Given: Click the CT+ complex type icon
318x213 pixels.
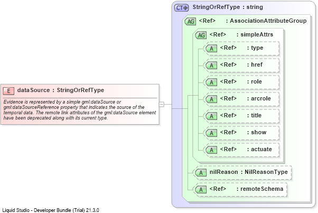Looking at the screenshot, I should tap(182, 8).
